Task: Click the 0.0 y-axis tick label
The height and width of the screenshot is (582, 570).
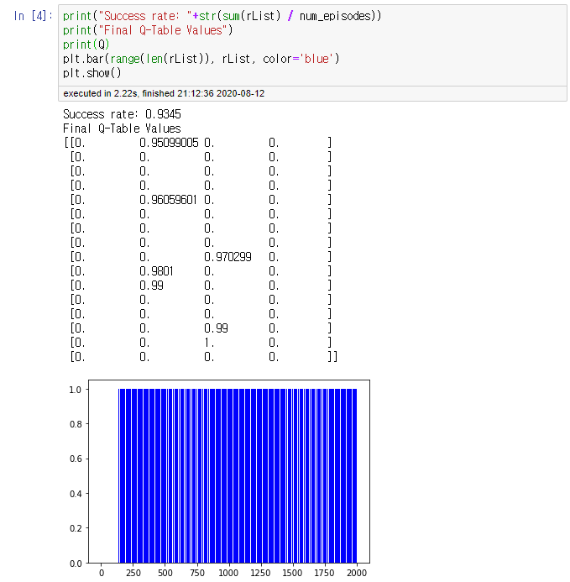Action: click(x=76, y=564)
